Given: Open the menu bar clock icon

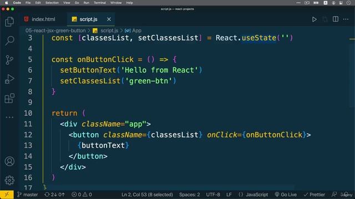Looking at the screenshot, I should coord(348,3).
